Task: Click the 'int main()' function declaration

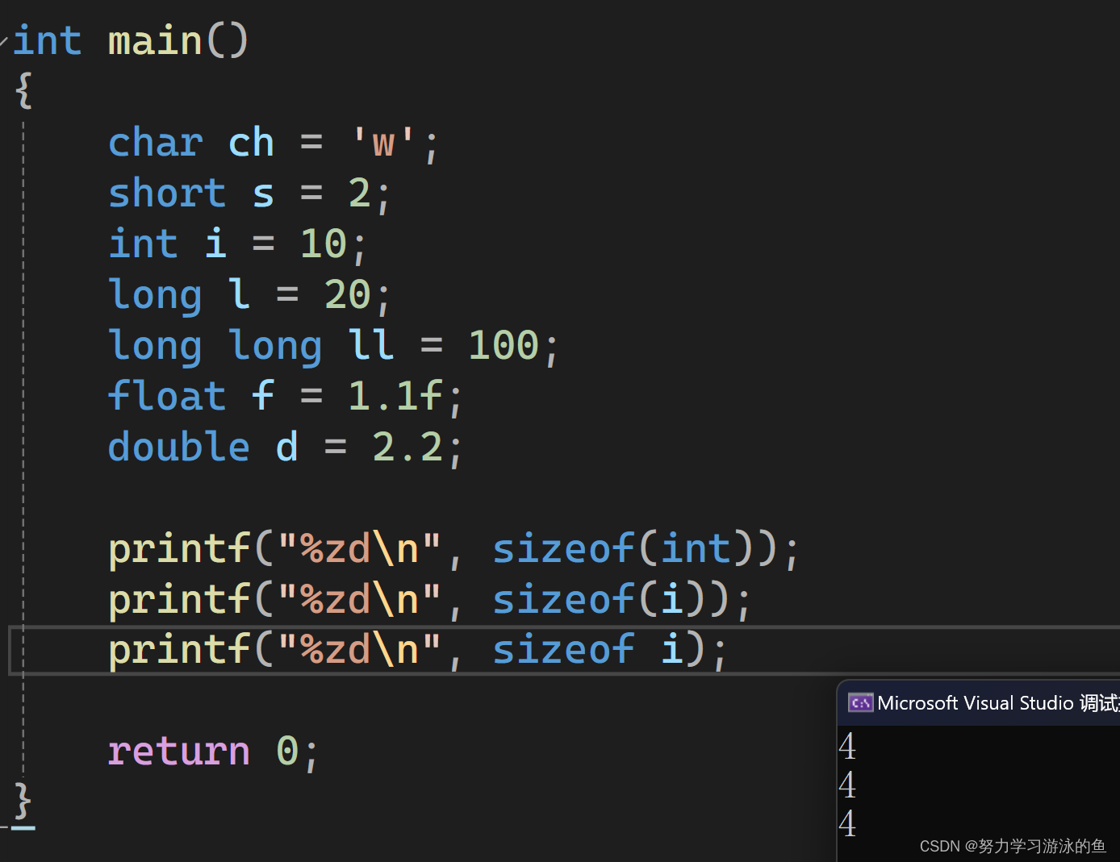Action: pos(131,40)
